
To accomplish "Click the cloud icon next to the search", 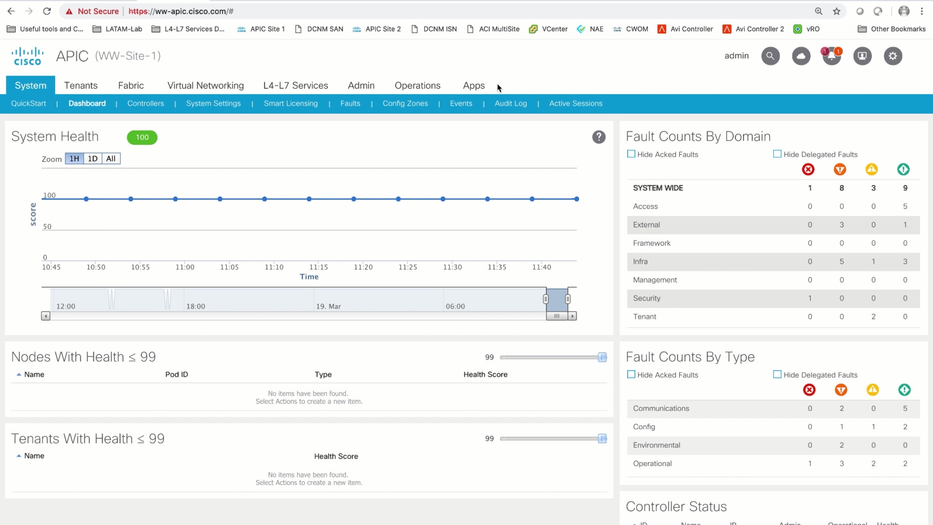I will coord(801,56).
